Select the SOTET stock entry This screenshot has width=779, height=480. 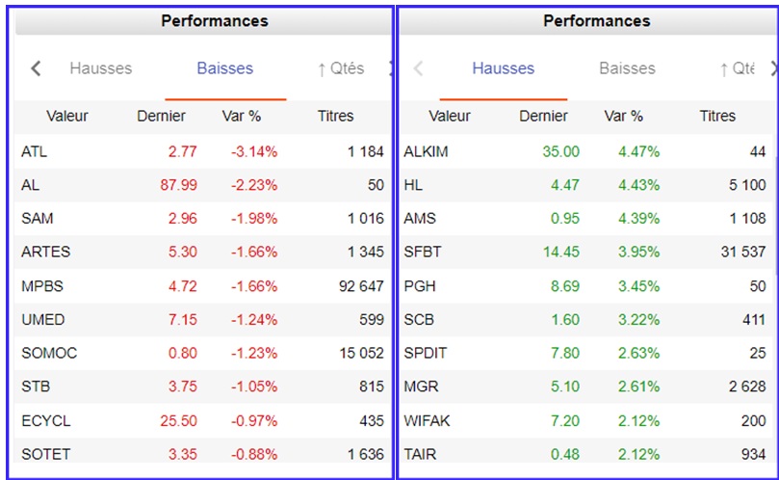[203, 454]
